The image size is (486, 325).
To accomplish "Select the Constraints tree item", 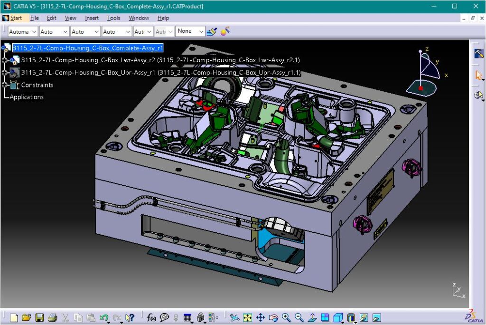I will [x=37, y=85].
